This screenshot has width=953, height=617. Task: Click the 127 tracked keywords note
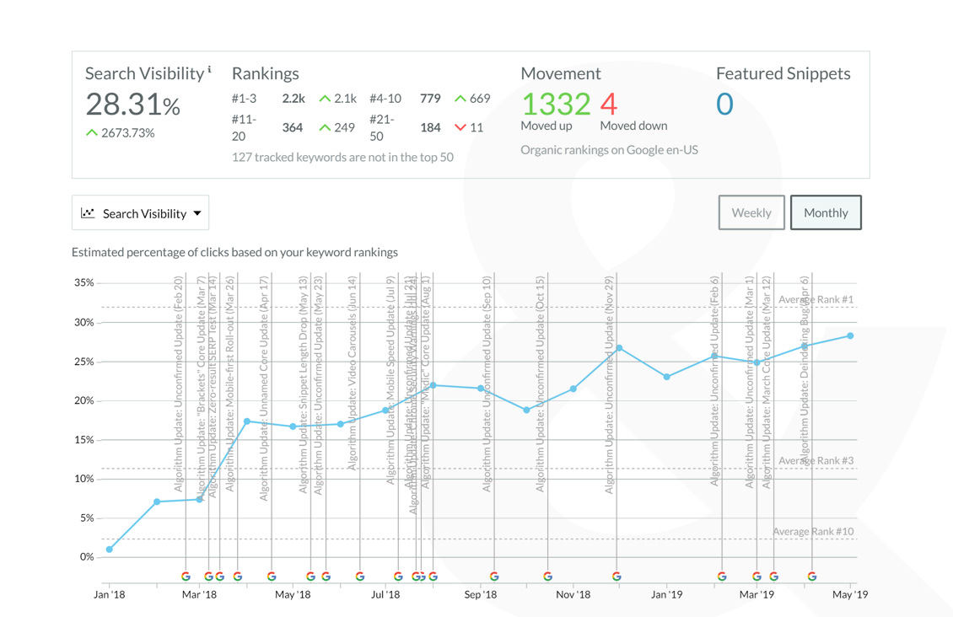click(x=342, y=157)
